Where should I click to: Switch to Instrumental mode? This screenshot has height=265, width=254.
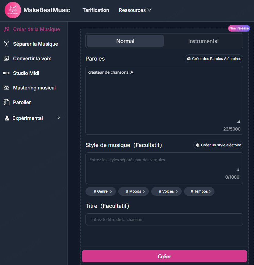tap(203, 41)
